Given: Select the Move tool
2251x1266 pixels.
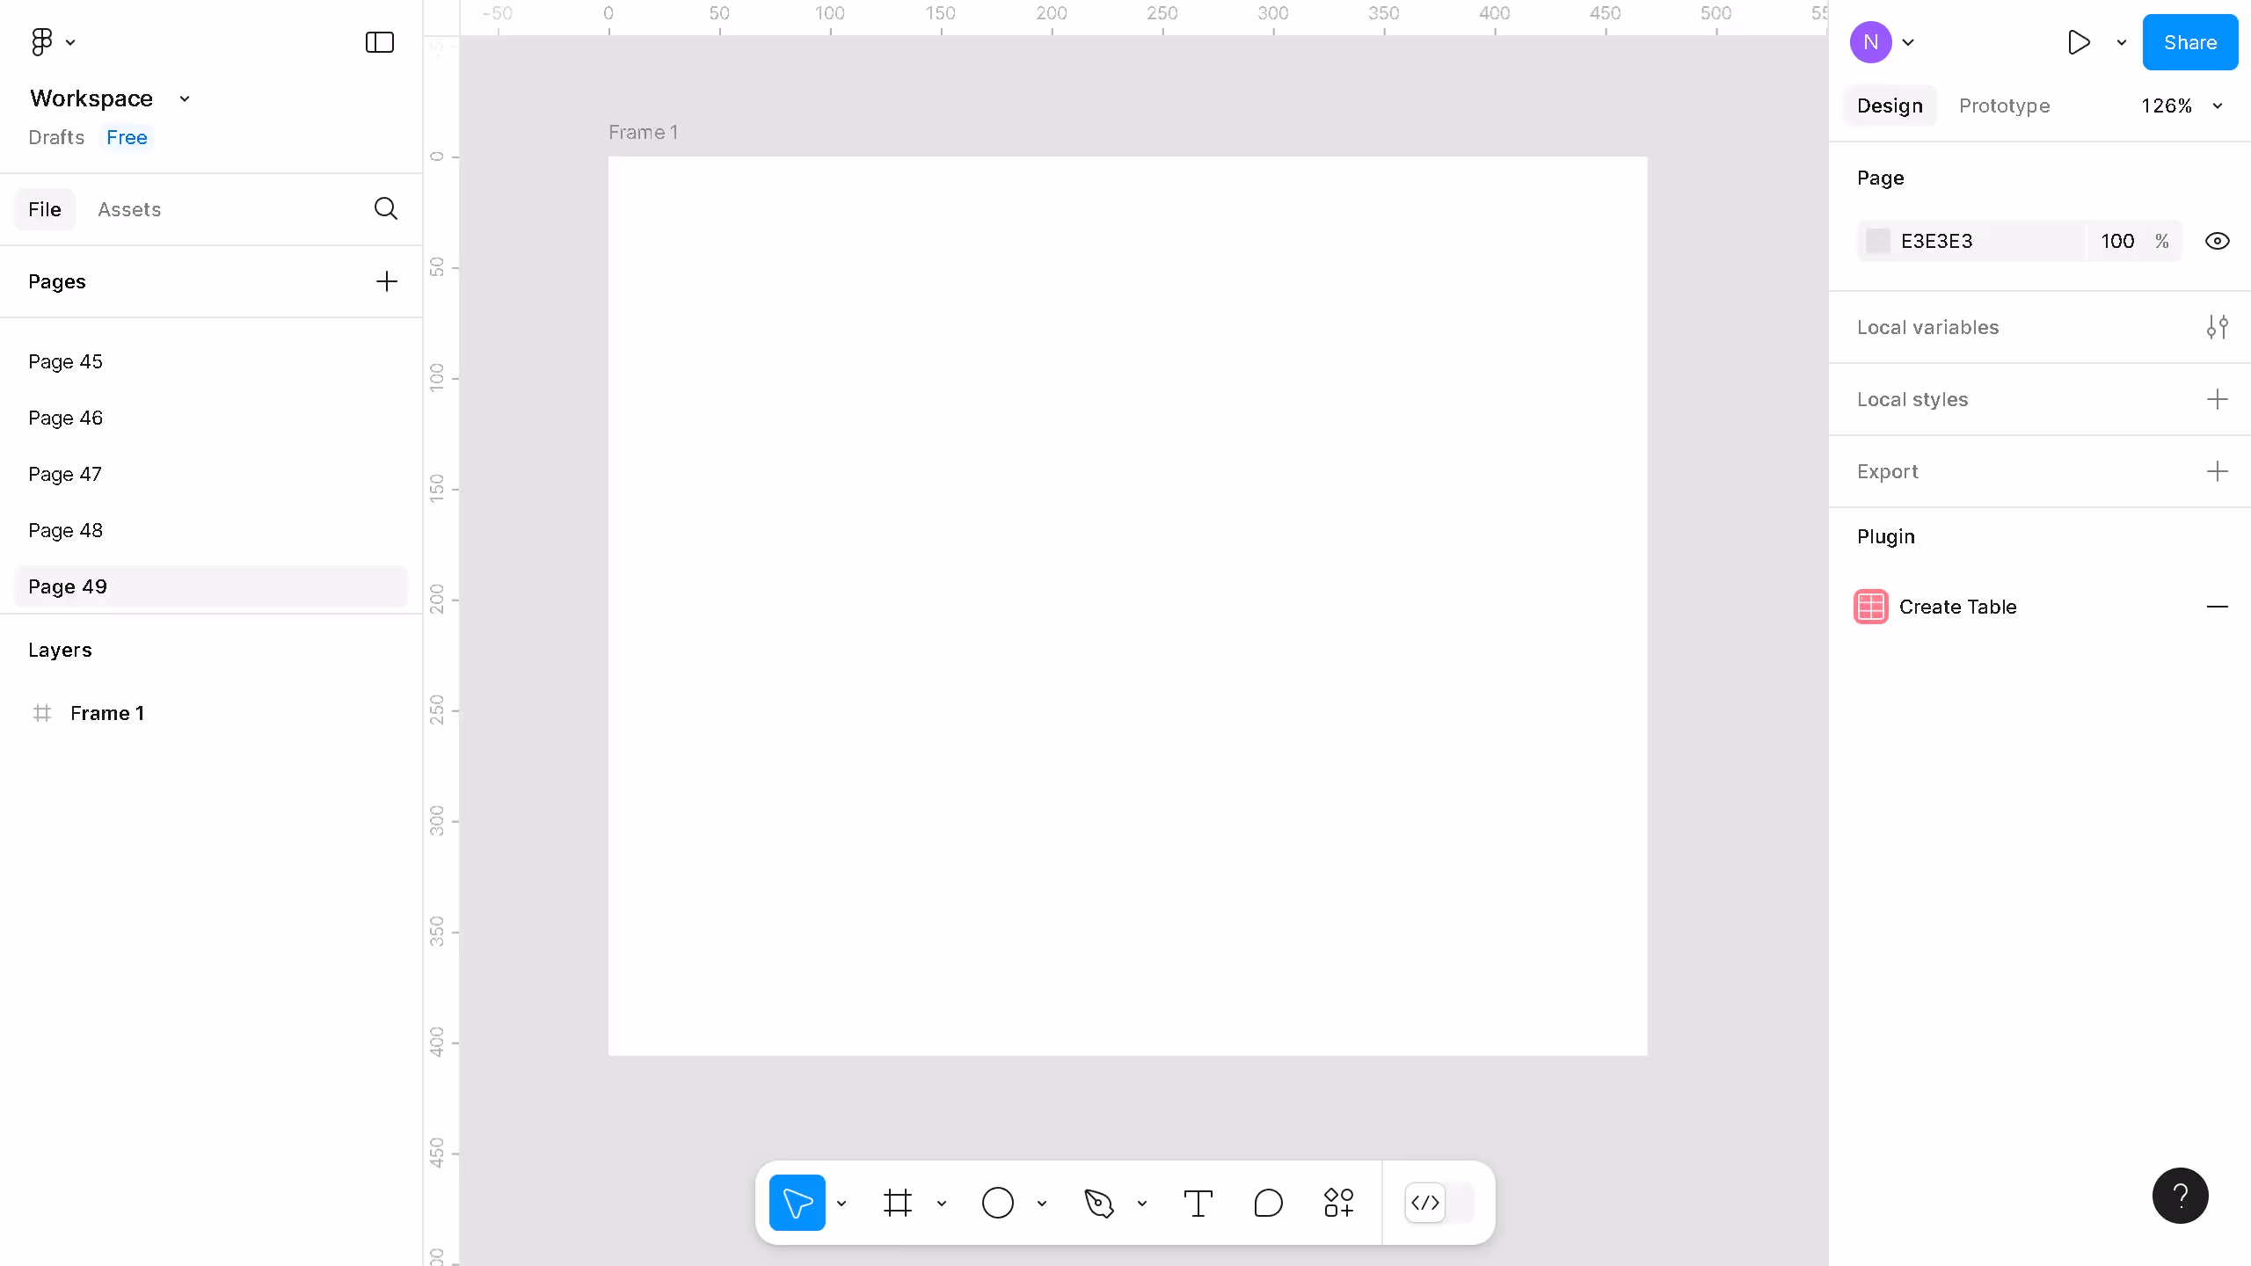Looking at the screenshot, I should click(796, 1202).
